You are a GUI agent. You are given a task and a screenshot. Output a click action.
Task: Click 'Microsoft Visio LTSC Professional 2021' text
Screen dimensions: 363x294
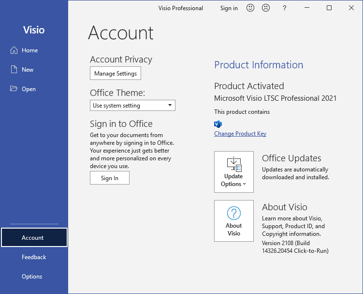(x=275, y=98)
